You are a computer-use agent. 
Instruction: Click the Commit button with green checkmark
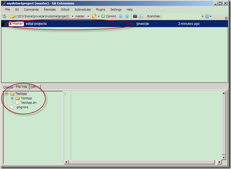[109, 16]
